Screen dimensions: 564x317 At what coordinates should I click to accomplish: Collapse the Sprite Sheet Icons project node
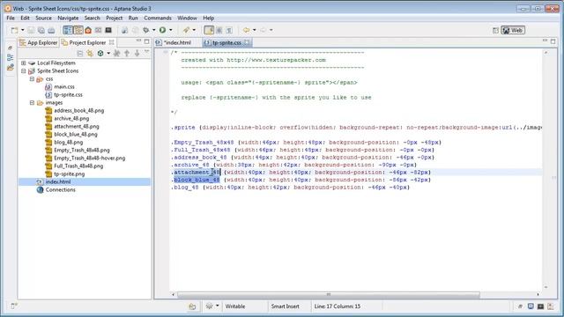(x=24, y=70)
